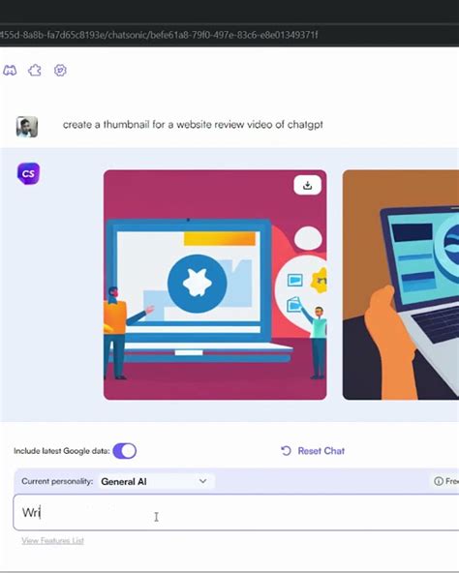459x573 pixels.
Task: Click the Current personality label
Action: 57,481
